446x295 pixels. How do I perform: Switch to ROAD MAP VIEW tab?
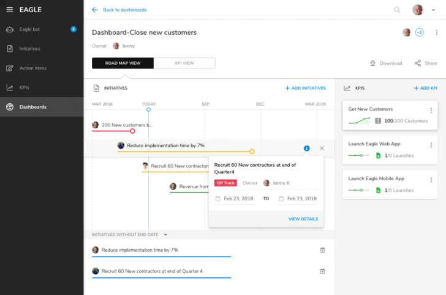[x=123, y=64]
